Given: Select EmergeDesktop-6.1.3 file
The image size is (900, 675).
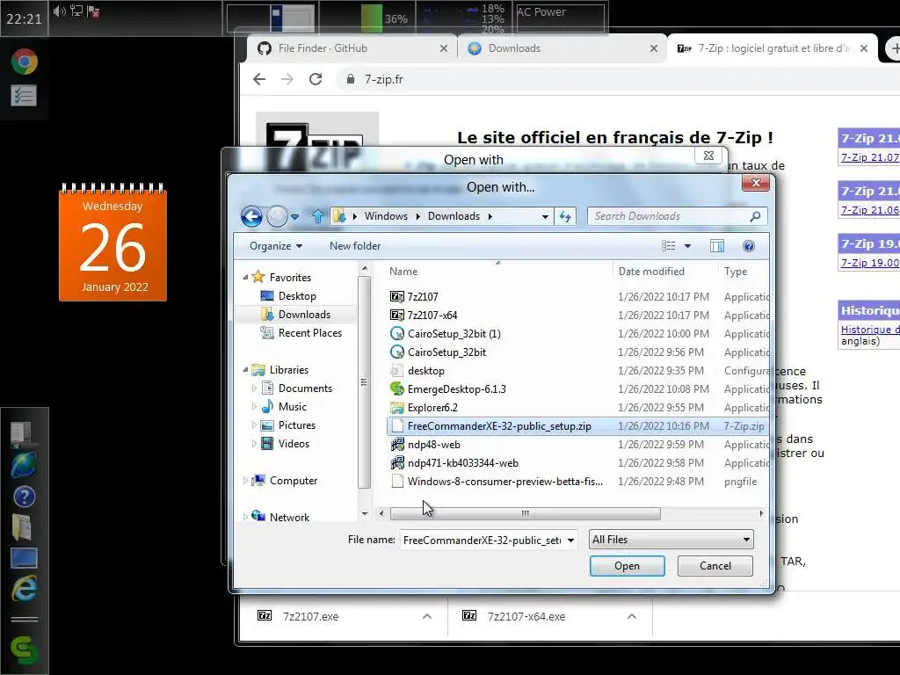Looking at the screenshot, I should 457,389.
